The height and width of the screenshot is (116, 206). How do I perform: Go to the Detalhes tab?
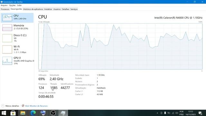(65, 9)
